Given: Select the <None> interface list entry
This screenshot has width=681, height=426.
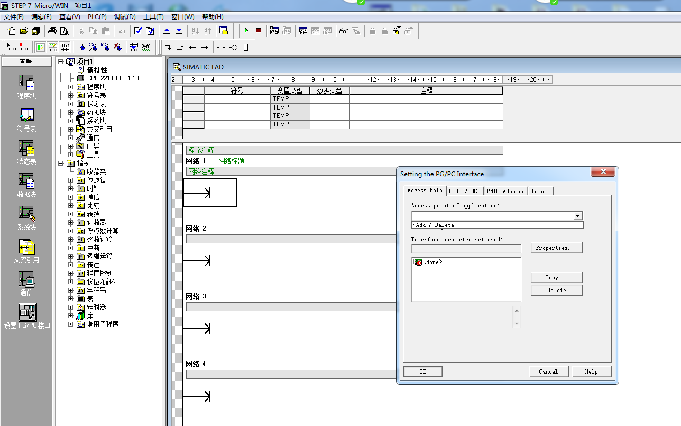Looking at the screenshot, I should [432, 262].
